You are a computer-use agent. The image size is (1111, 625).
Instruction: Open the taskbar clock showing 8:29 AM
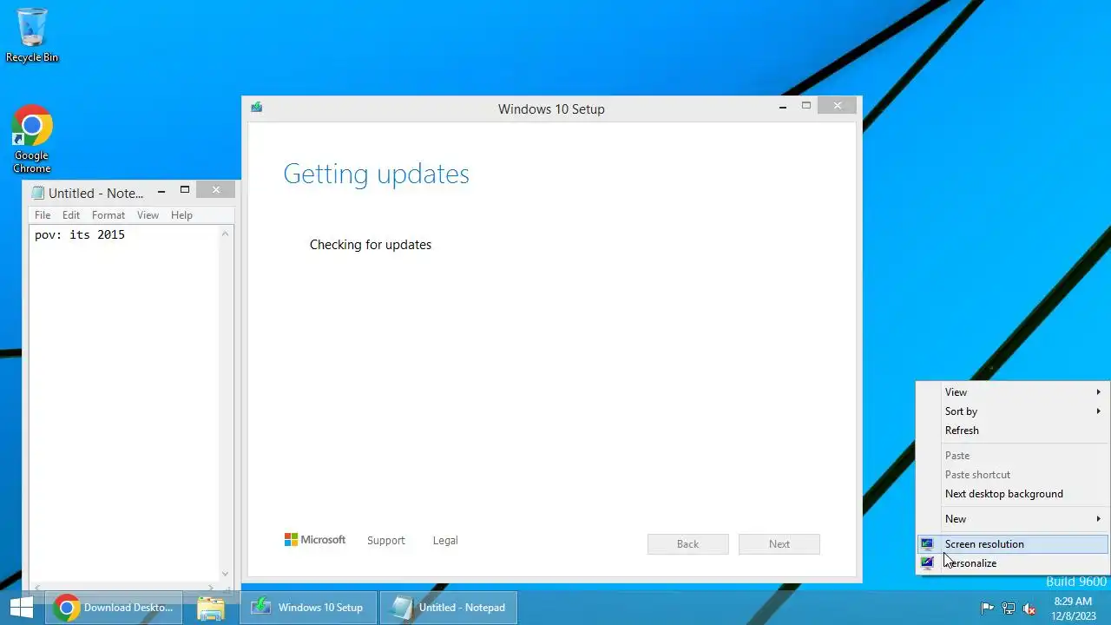[x=1074, y=609]
